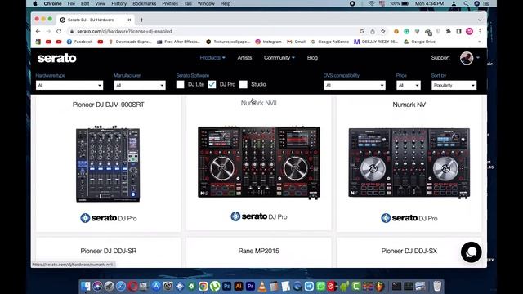Screen dimensions: 523x294
Task: Open FL Studio fruit icon in dock
Action: [x=380, y=286]
